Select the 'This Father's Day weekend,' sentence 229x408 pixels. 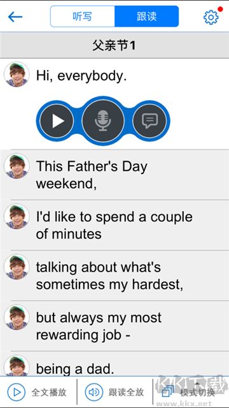tap(114, 175)
